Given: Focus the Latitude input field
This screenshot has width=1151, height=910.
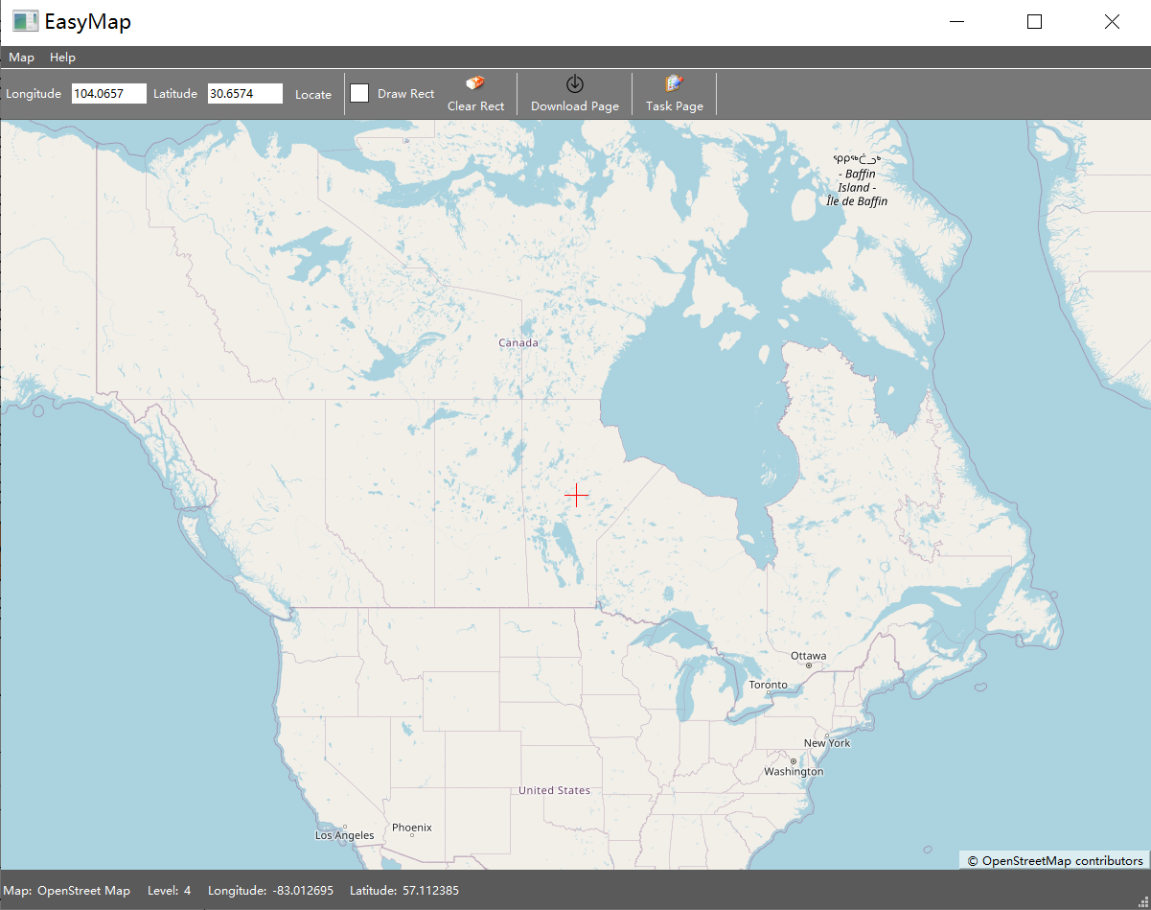Looking at the screenshot, I should (244, 93).
